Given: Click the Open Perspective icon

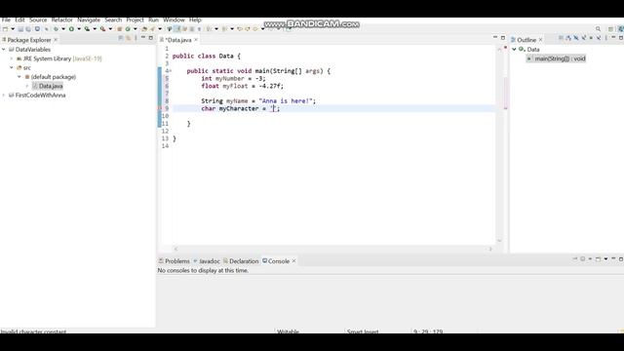Looking at the screenshot, I should [x=610, y=29].
